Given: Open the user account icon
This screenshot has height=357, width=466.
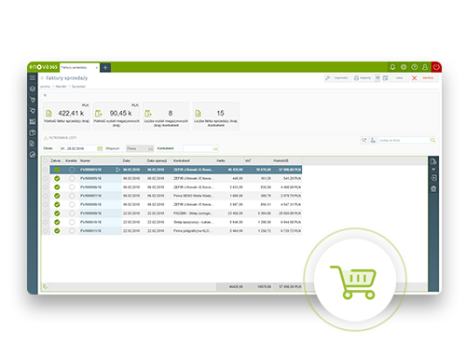Looking at the screenshot, I should [x=425, y=67].
